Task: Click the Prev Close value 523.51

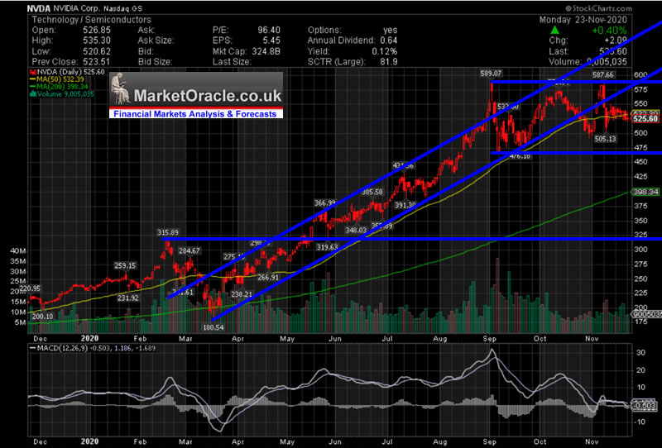Action: (97, 62)
